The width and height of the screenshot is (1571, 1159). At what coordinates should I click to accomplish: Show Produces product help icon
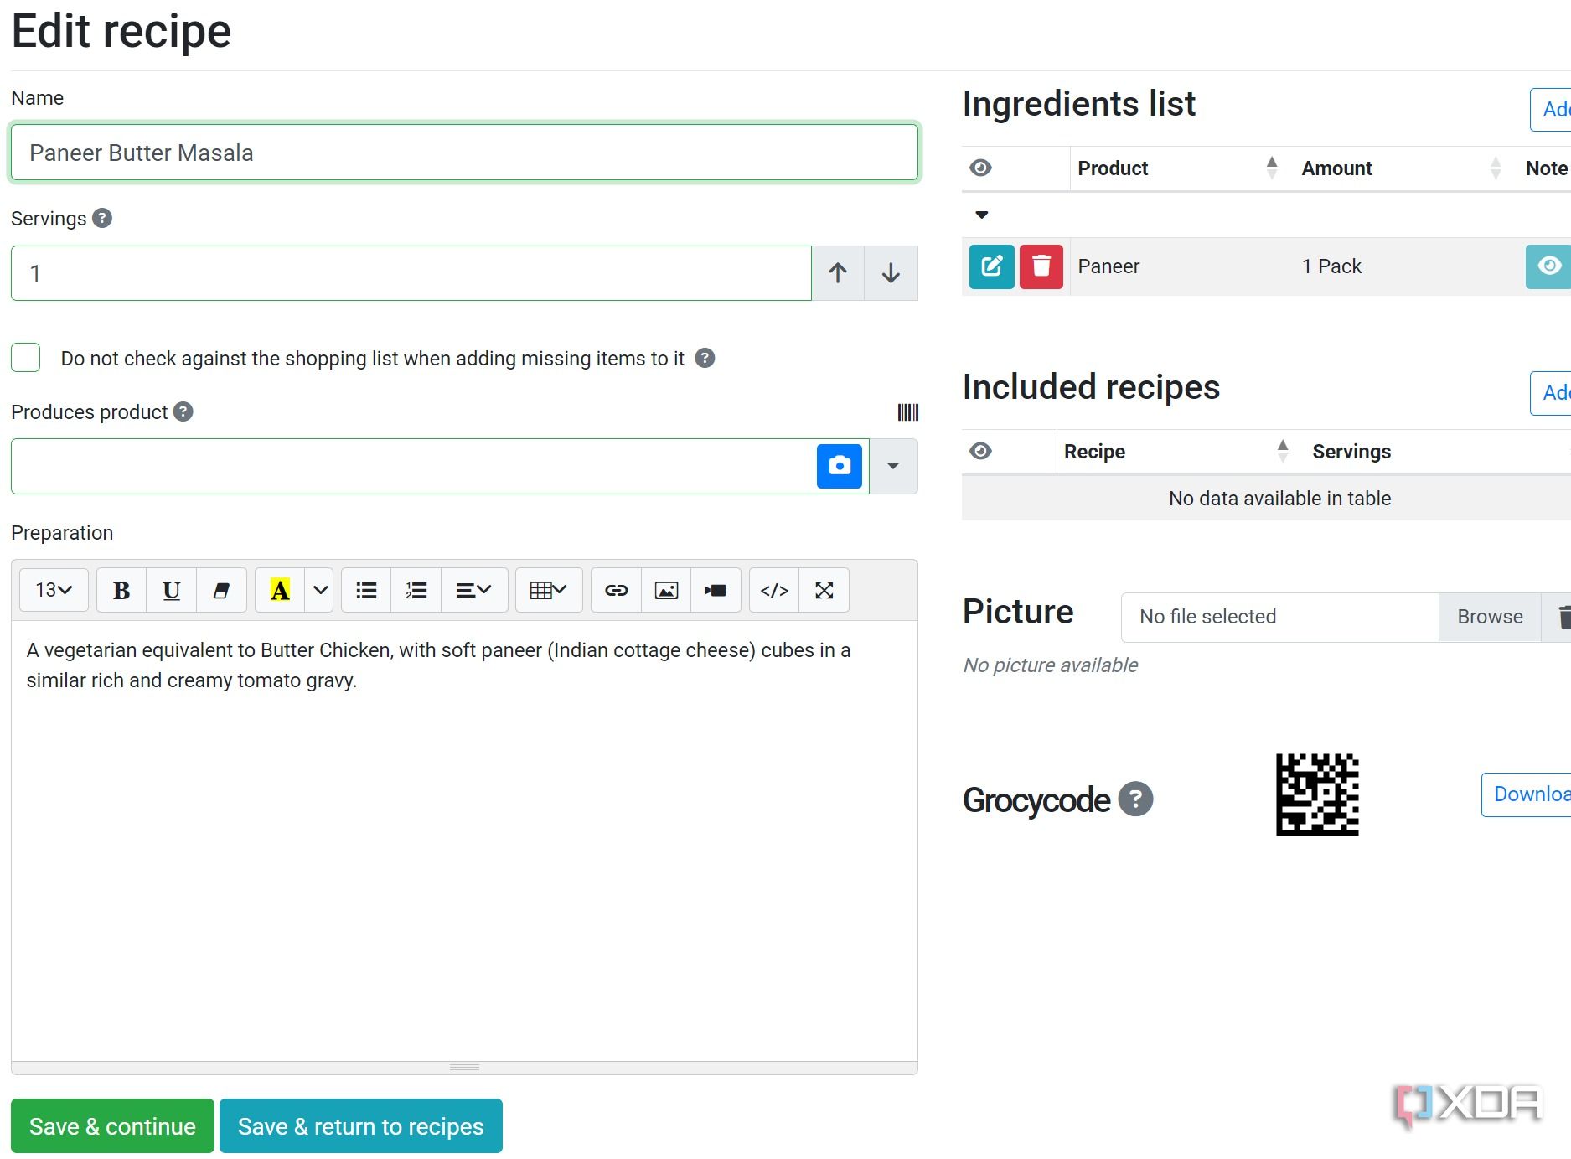pos(183,411)
